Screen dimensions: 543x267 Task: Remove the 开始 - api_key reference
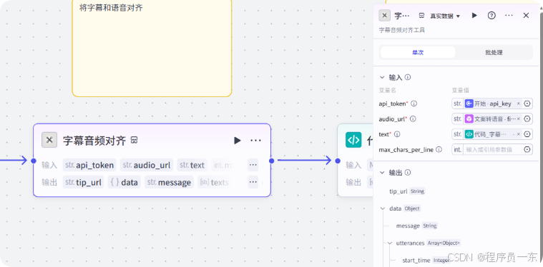pyautogui.click(x=519, y=104)
